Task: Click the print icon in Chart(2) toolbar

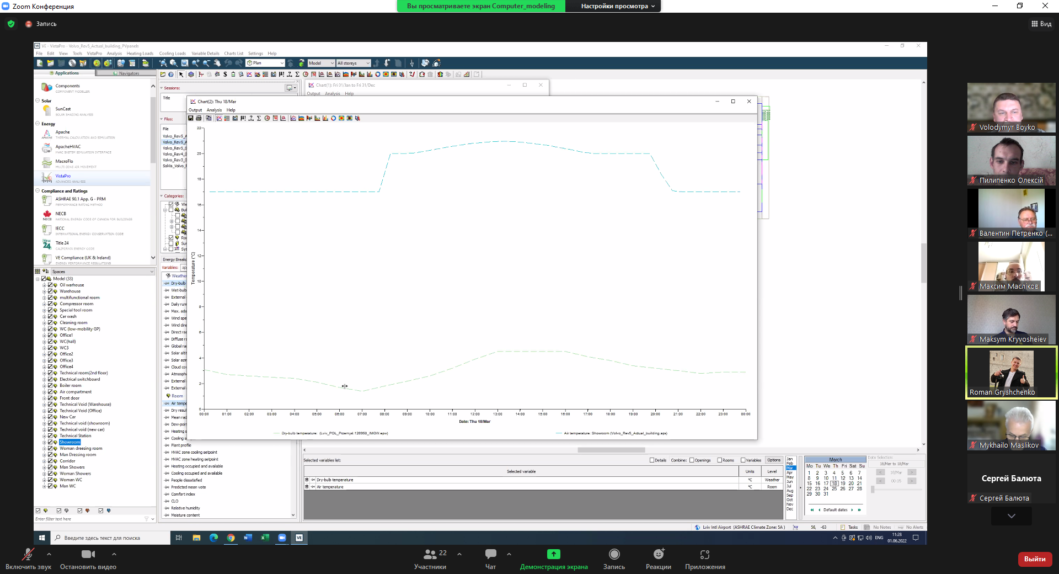Action: point(199,118)
